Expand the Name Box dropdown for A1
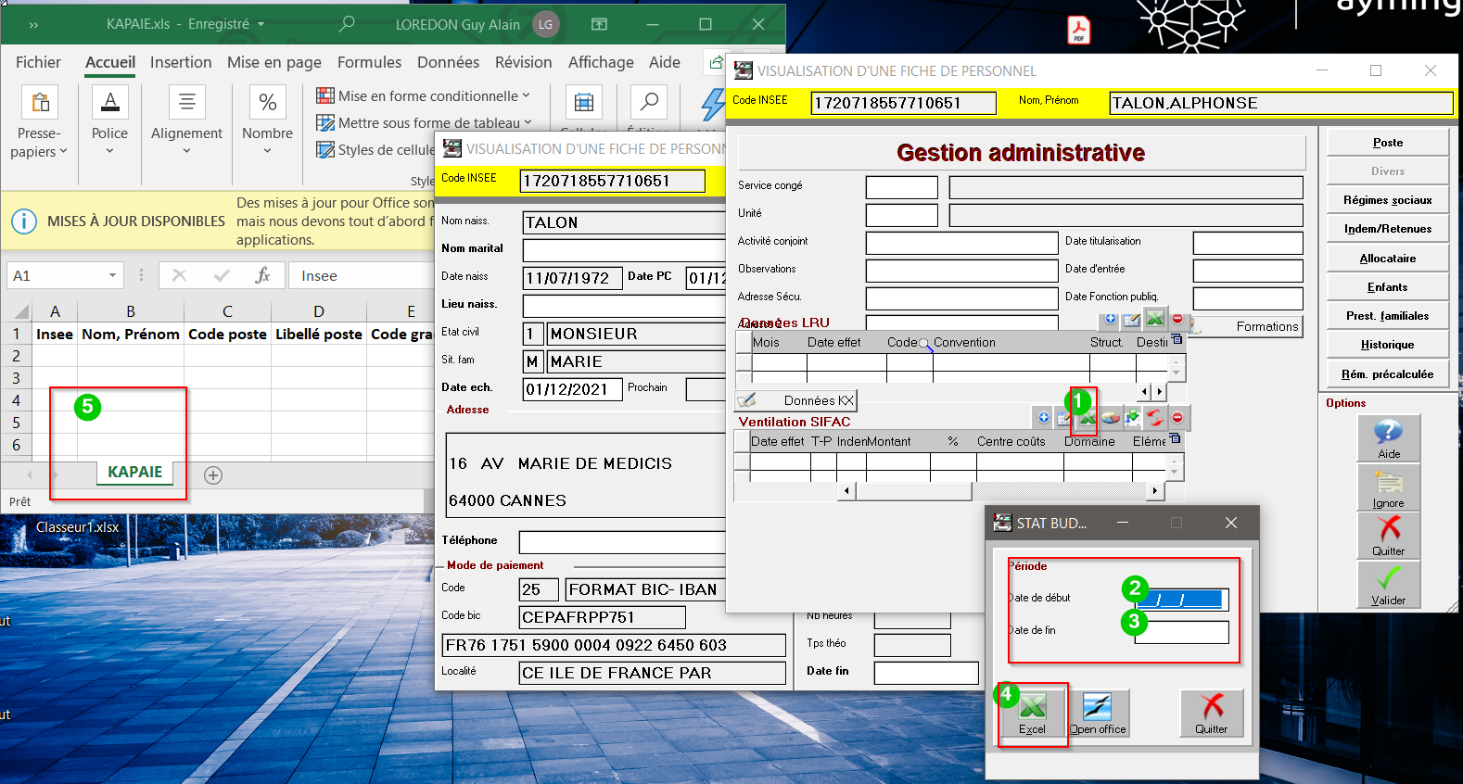1463x784 pixels. click(112, 275)
